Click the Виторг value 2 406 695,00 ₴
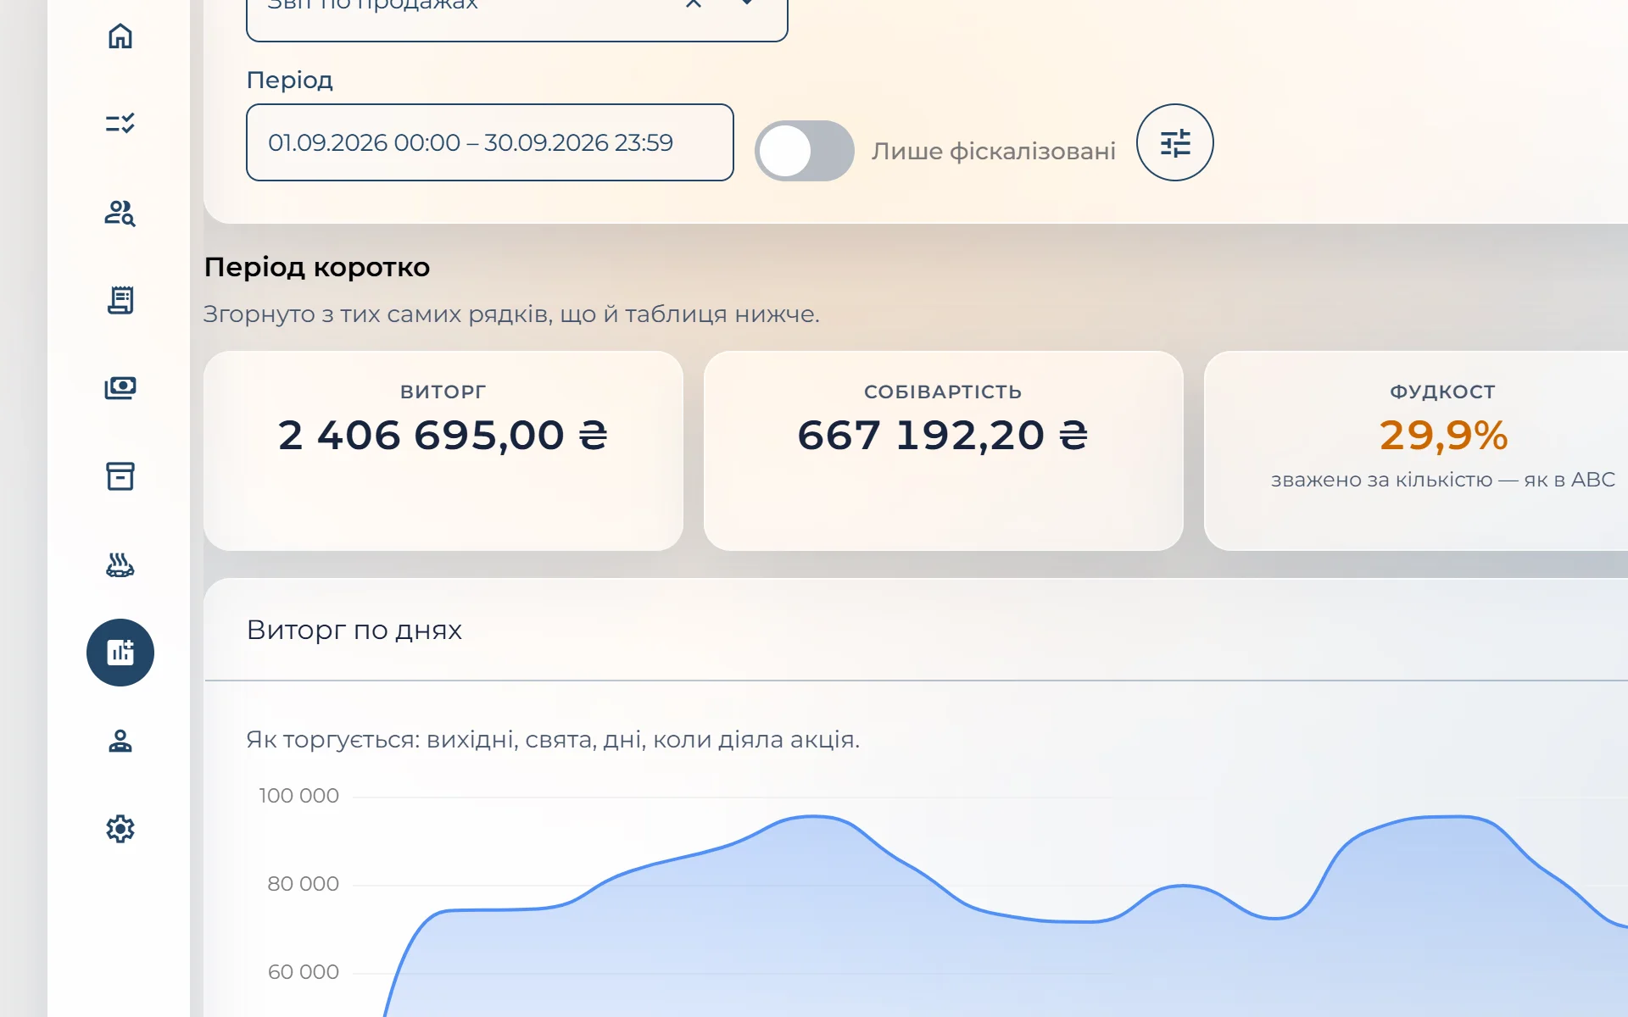1628x1017 pixels. coord(443,436)
